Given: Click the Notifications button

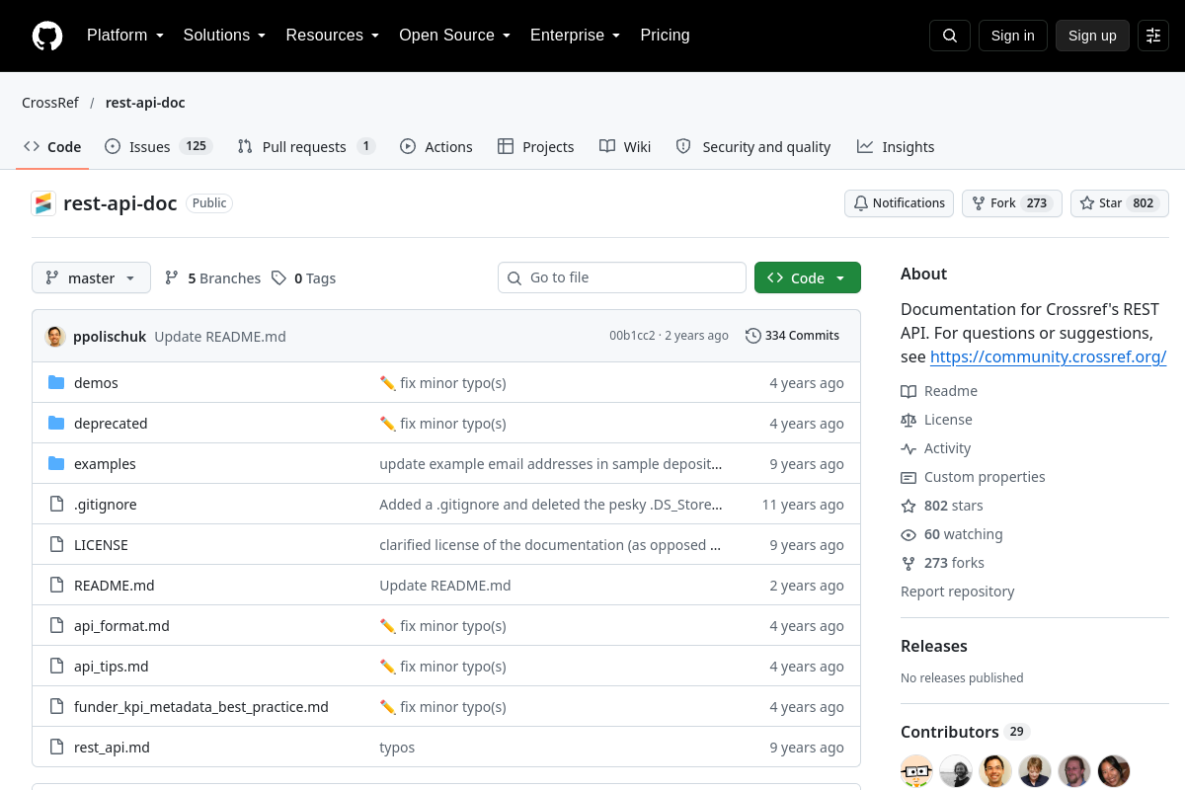Looking at the screenshot, I should coord(899,203).
